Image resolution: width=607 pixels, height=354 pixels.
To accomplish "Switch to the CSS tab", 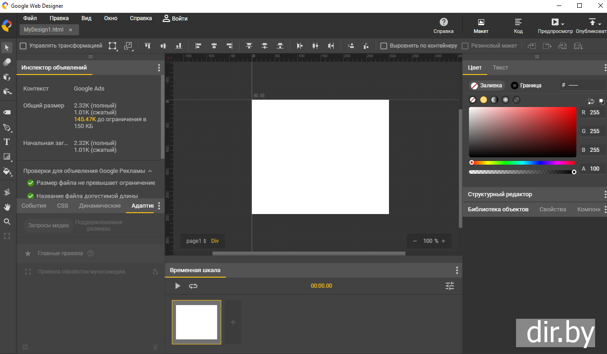I will click(63, 206).
